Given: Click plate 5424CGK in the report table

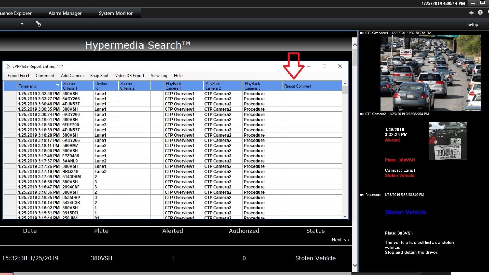Looking at the screenshot, I should (x=71, y=202).
